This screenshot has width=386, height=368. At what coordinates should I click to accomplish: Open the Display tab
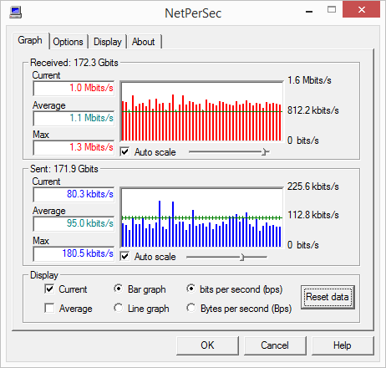click(108, 42)
